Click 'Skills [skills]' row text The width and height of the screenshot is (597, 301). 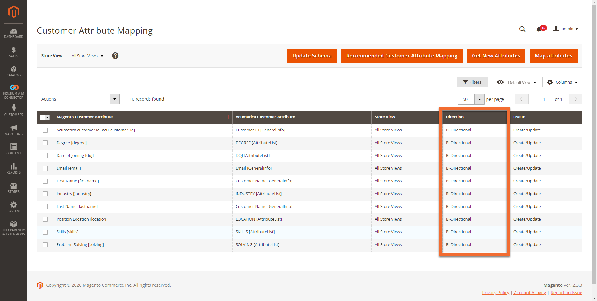pyautogui.click(x=67, y=232)
